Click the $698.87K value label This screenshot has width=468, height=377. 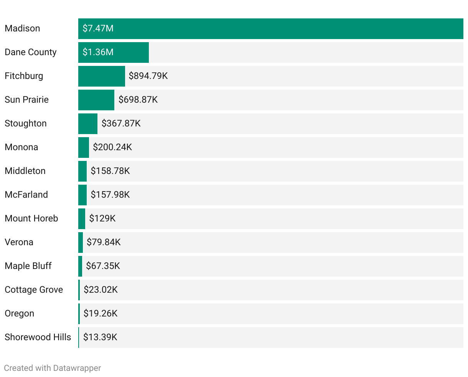point(138,100)
